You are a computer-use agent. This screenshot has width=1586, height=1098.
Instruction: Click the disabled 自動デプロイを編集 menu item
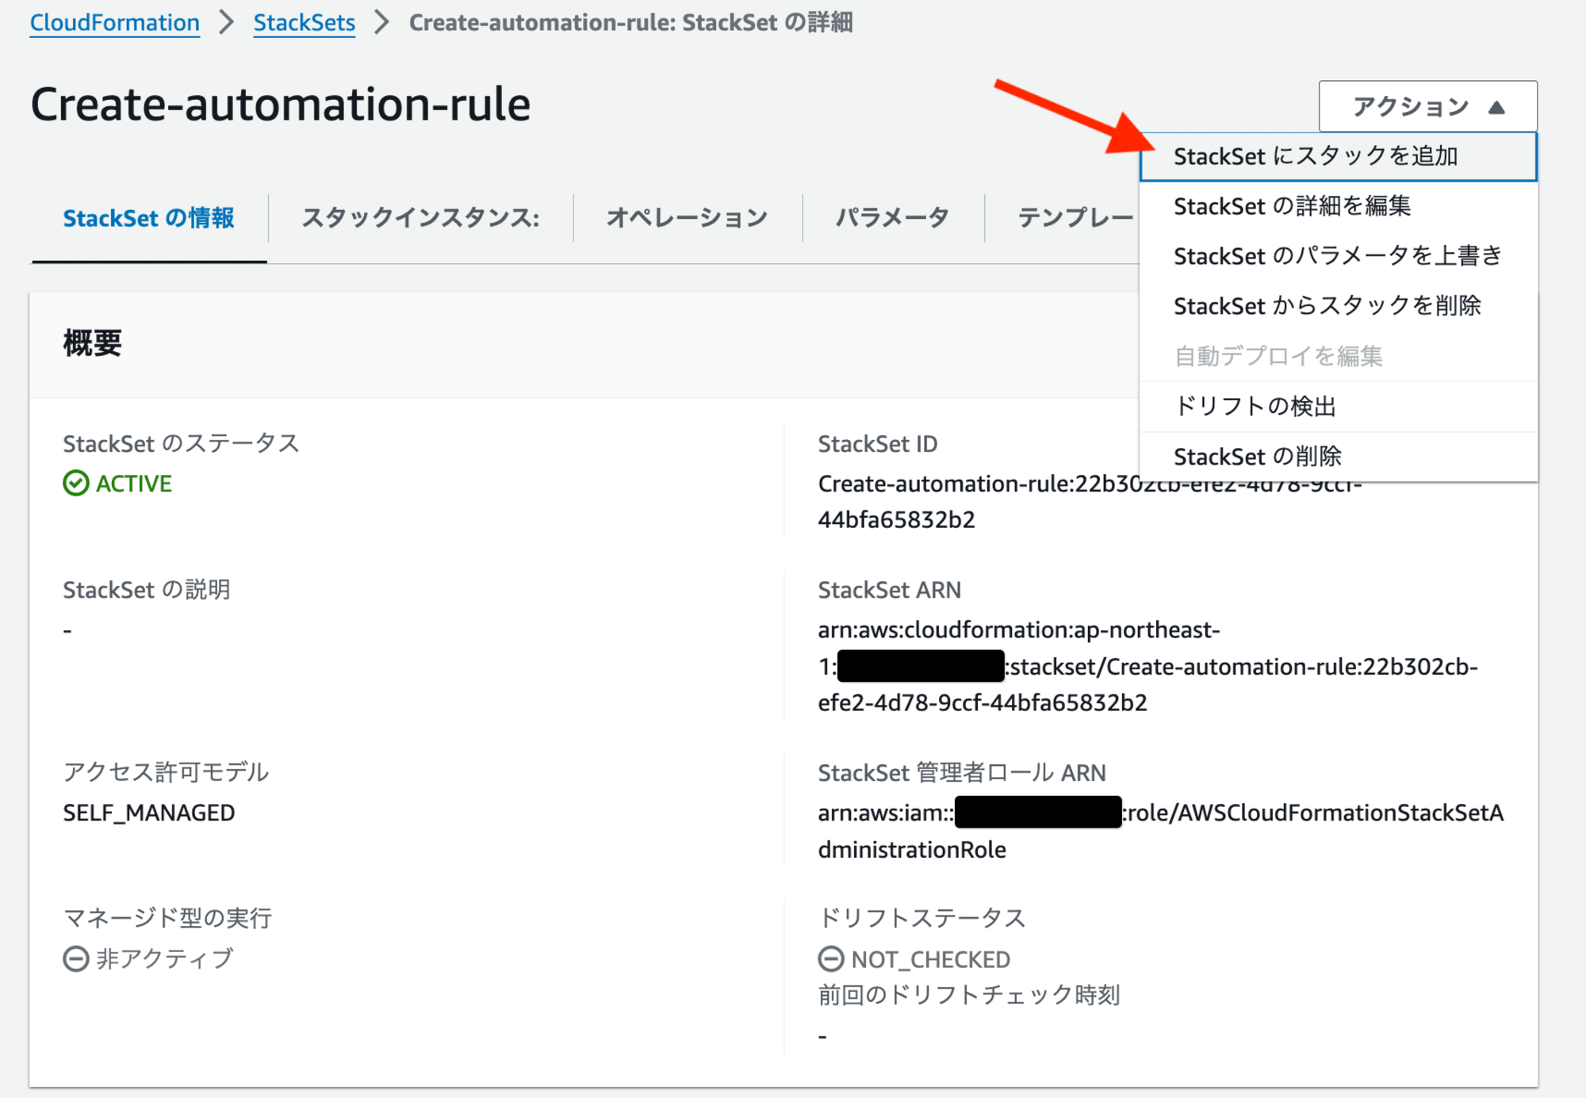(1338, 356)
